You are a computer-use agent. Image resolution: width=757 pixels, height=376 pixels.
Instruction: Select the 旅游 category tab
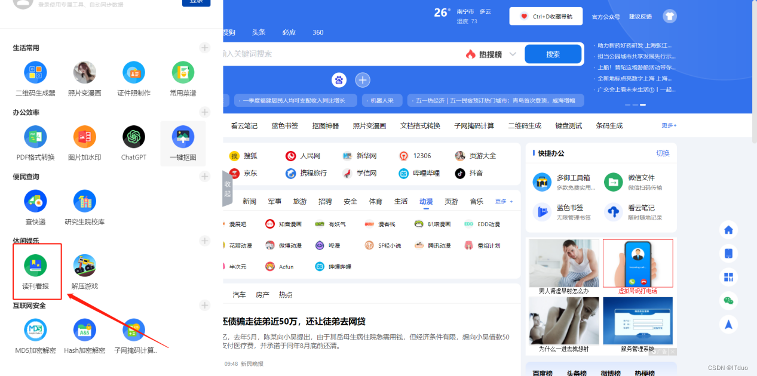pos(300,202)
